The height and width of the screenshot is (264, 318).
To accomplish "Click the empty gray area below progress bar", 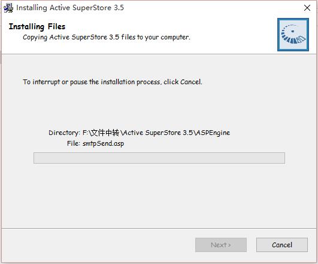I will coord(159,194).
